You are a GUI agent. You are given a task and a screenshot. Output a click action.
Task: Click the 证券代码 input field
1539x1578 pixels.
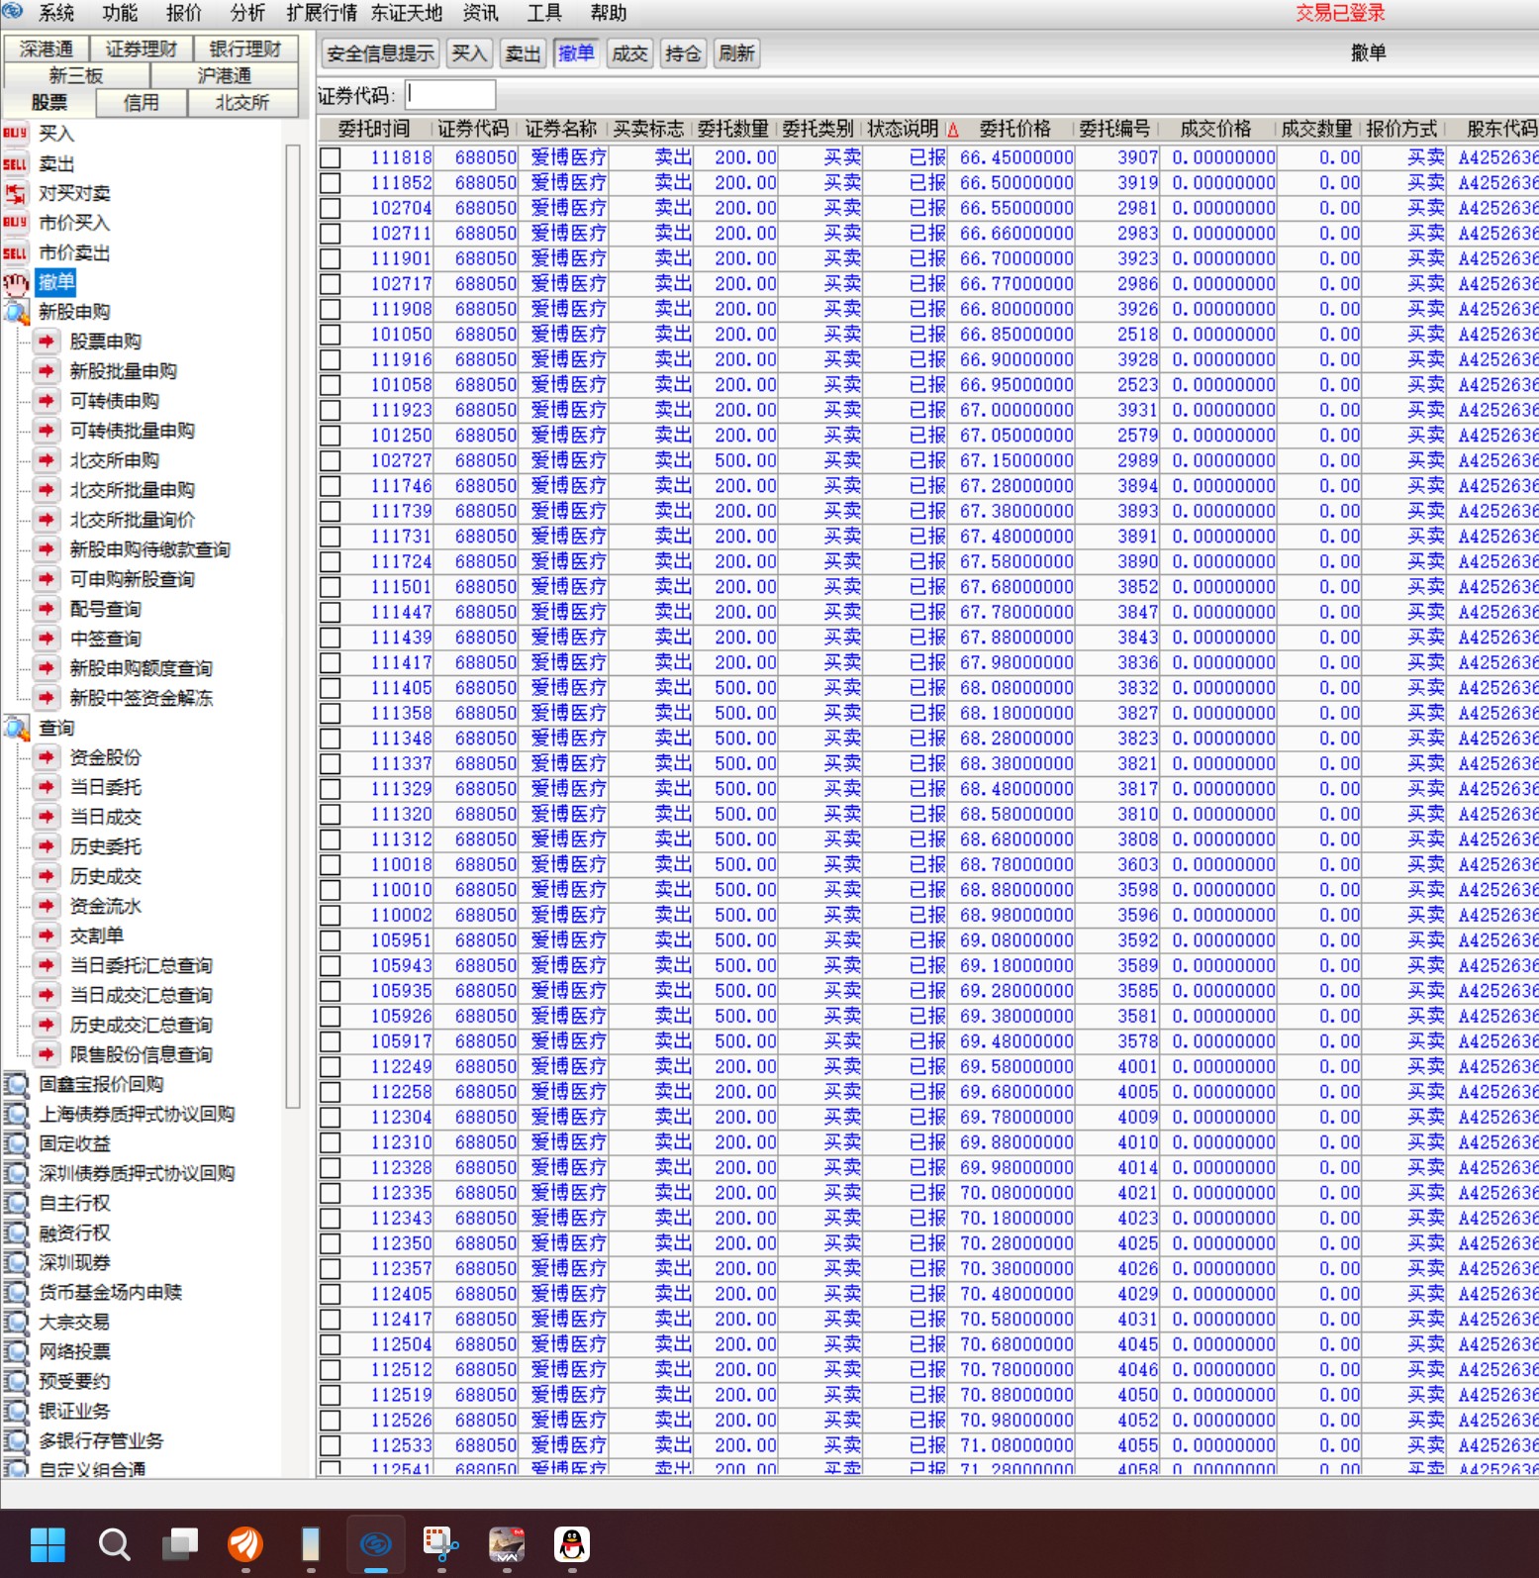(450, 95)
